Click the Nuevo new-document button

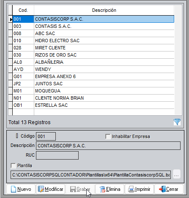(21, 189)
